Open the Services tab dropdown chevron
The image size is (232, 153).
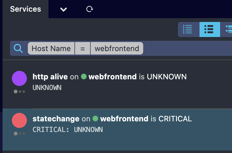pos(63,9)
